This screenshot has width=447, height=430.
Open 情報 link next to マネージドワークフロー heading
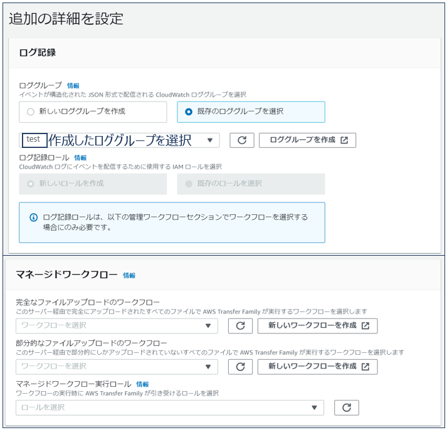(129, 275)
